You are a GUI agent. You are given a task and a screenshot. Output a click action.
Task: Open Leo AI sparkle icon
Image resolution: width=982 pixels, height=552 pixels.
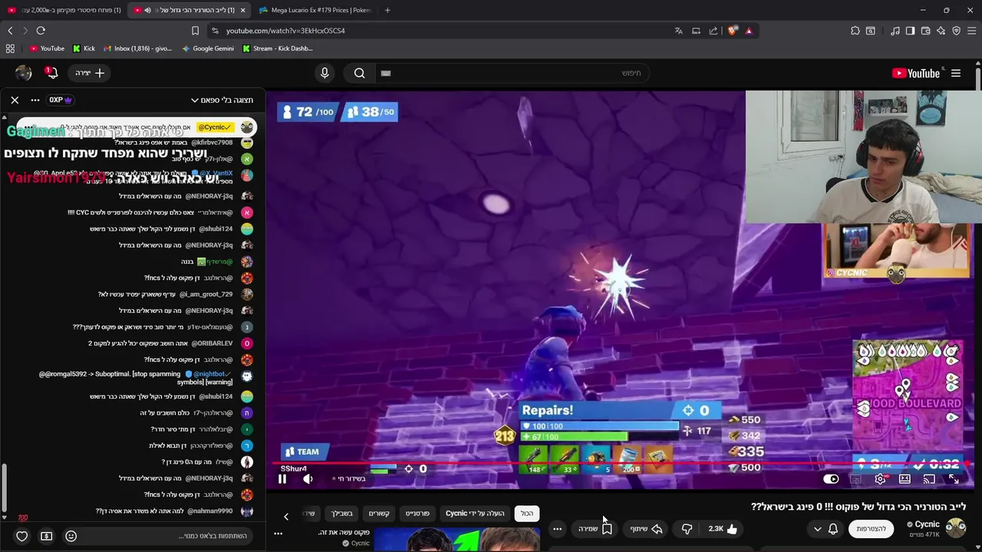tap(941, 31)
